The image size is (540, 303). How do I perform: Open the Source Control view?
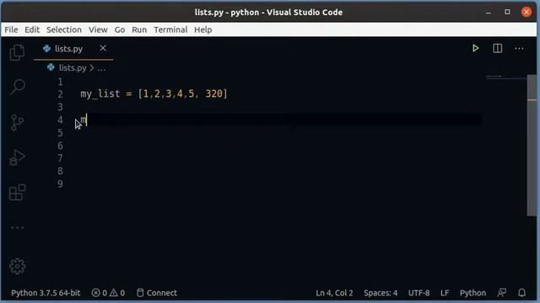(17, 122)
